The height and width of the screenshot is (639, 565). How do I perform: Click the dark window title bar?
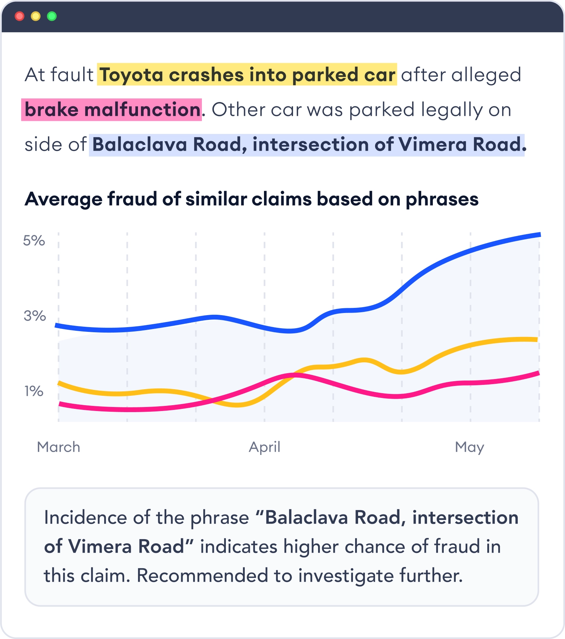click(290, 16)
